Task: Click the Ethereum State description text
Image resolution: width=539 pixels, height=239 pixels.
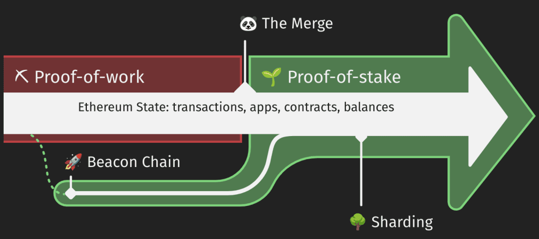Action: pyautogui.click(x=236, y=107)
